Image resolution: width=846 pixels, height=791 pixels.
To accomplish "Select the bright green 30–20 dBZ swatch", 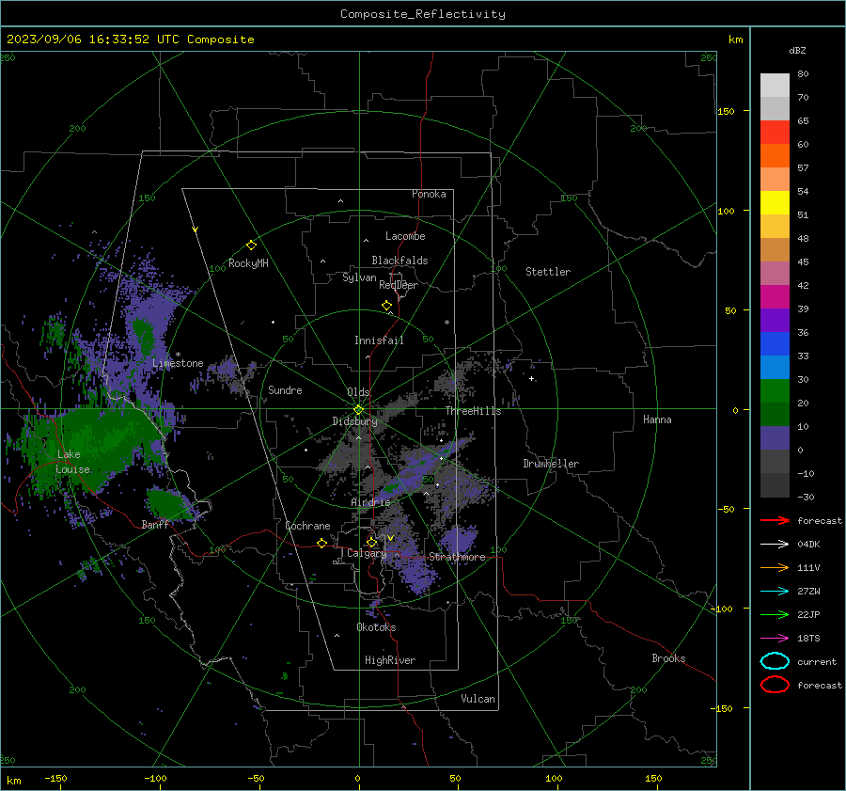I will point(775,390).
